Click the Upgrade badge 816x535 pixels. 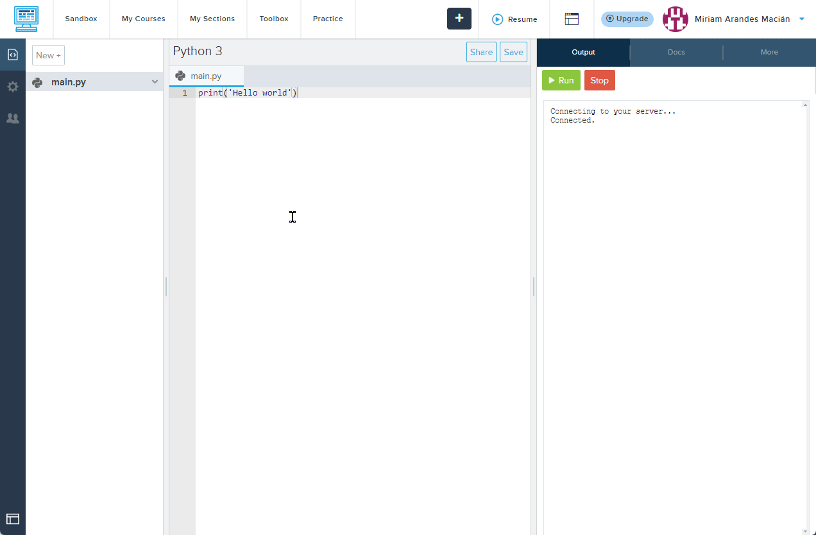pyautogui.click(x=627, y=19)
